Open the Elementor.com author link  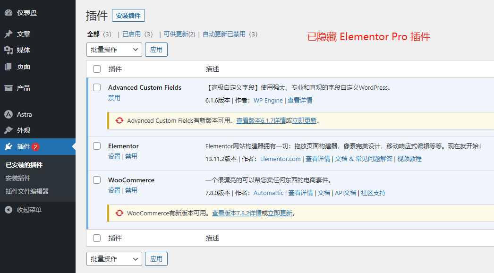tap(281, 159)
